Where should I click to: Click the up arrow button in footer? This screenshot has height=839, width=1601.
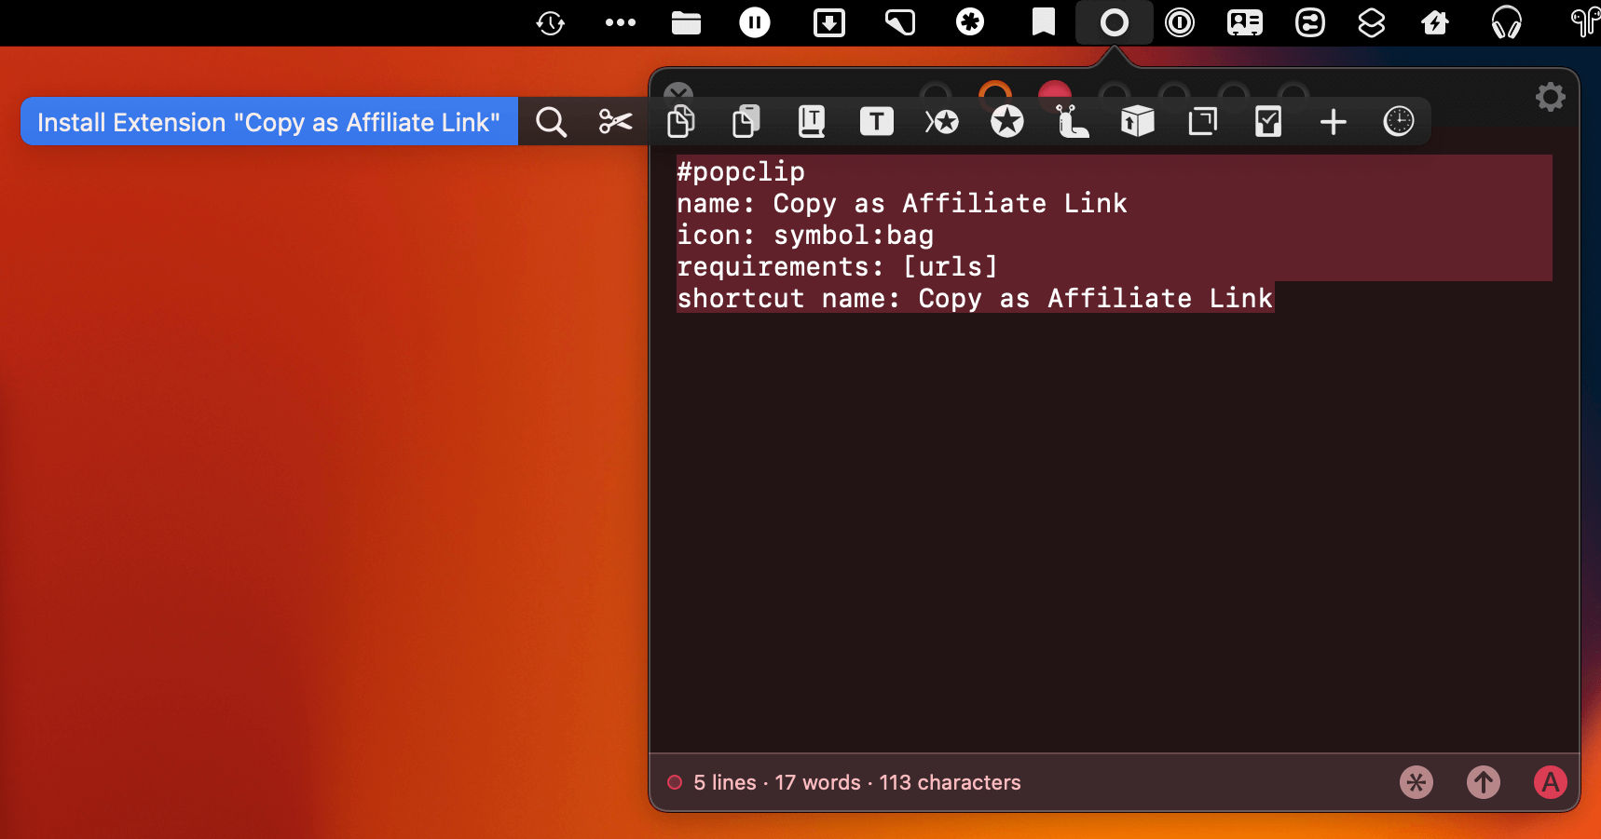(1483, 782)
